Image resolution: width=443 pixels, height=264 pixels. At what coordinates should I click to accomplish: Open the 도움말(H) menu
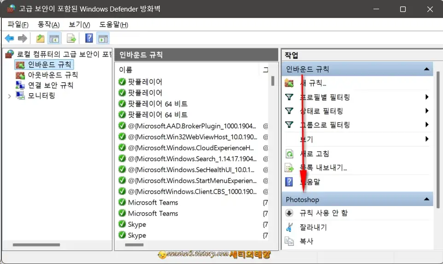point(114,24)
